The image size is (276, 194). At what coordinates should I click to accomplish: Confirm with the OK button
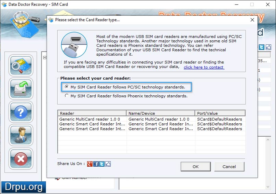[195, 167]
